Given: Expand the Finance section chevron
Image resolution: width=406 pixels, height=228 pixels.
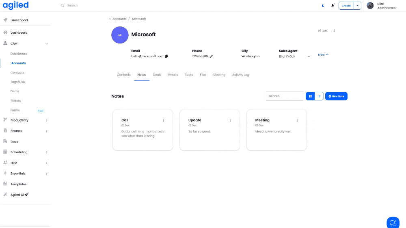Looking at the screenshot, I should pos(47,131).
